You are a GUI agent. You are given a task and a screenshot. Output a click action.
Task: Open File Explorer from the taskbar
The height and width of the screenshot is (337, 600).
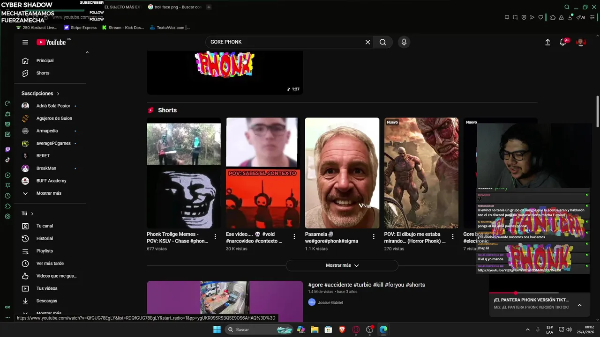[315, 330]
